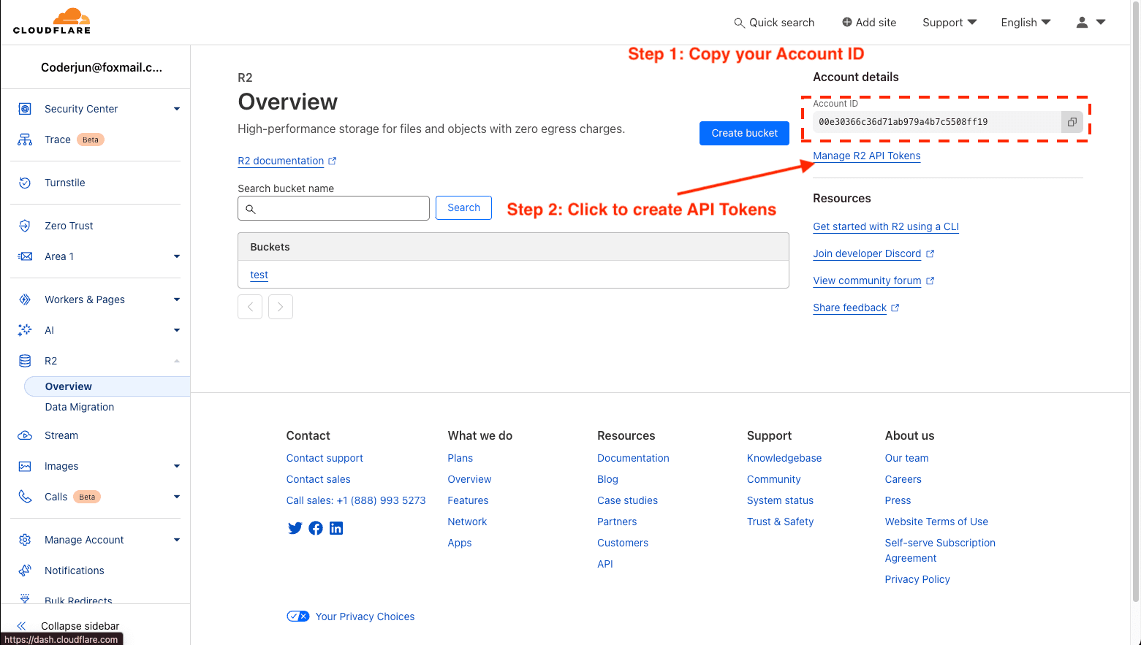Viewport: 1141px width, 645px height.
Task: Open Share feedback link
Action: [856, 308]
